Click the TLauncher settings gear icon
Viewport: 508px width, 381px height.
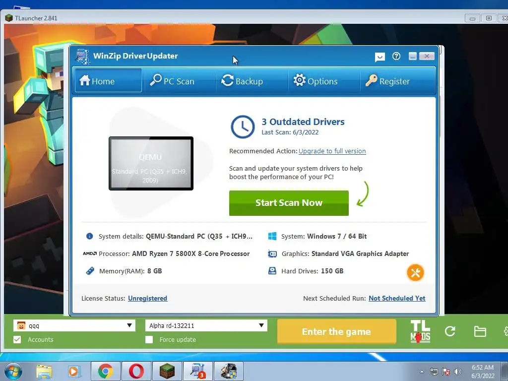pos(506,331)
